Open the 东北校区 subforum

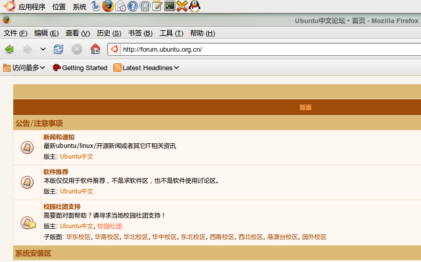(193, 237)
